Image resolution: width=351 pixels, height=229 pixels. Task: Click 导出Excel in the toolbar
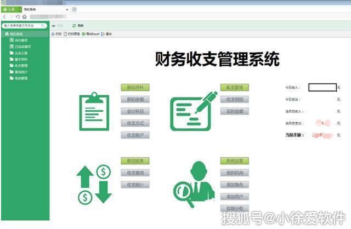pyautogui.click(x=90, y=34)
